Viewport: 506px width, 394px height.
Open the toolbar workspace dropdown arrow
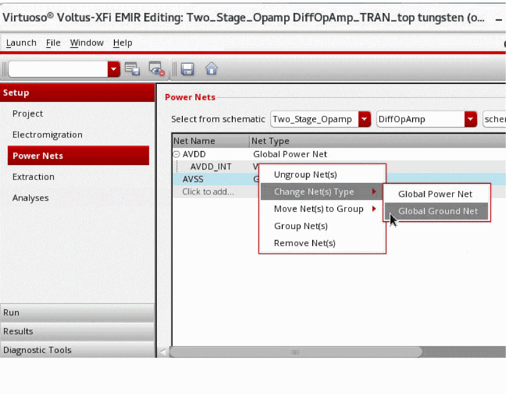pos(114,69)
